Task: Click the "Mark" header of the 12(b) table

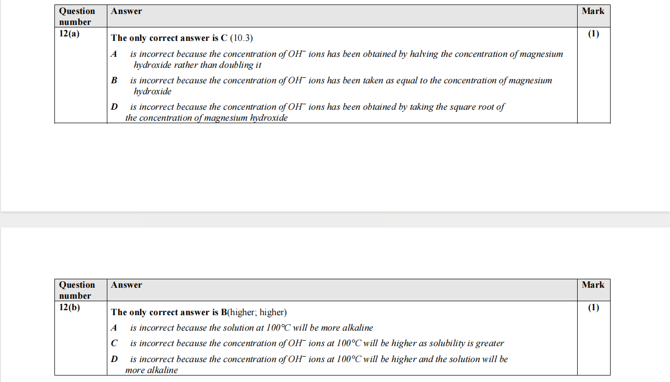Action: tap(593, 285)
